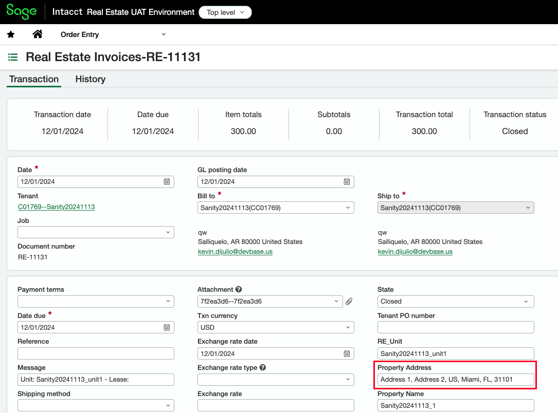
Task: Open calendar picker for Date due field
Action: tap(167, 327)
